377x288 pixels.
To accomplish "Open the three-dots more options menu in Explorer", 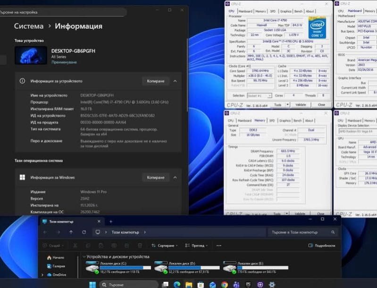I will (x=219, y=246).
